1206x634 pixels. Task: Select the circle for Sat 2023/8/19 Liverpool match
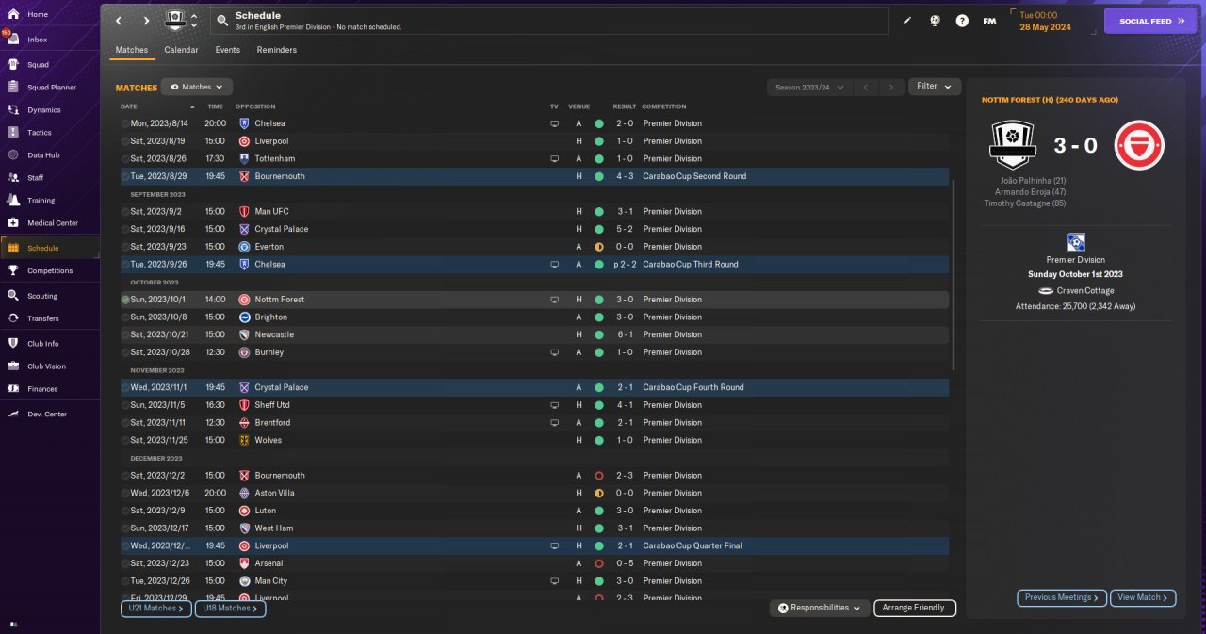click(125, 141)
